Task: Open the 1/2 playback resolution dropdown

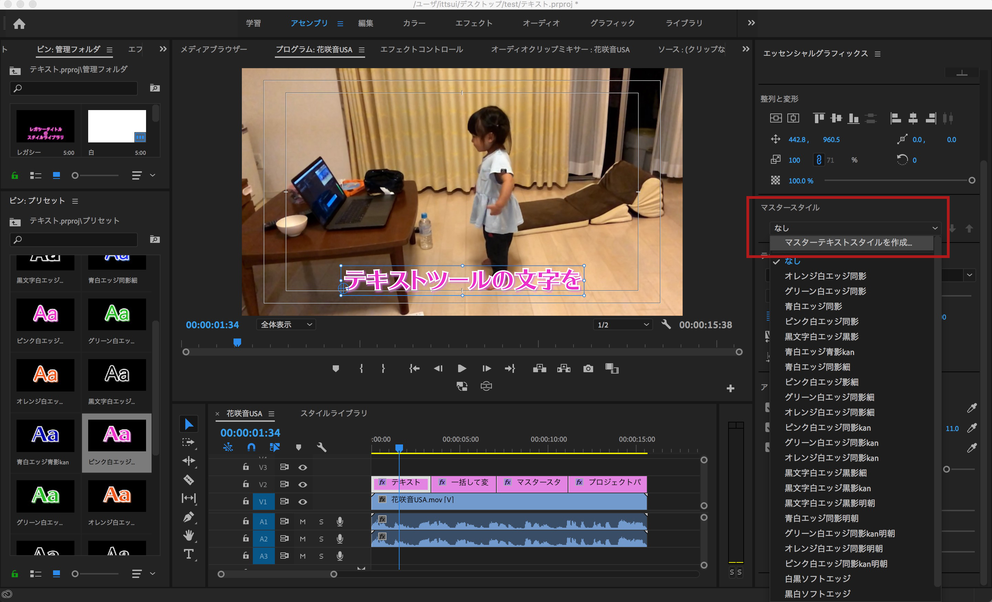Action: [x=622, y=324]
